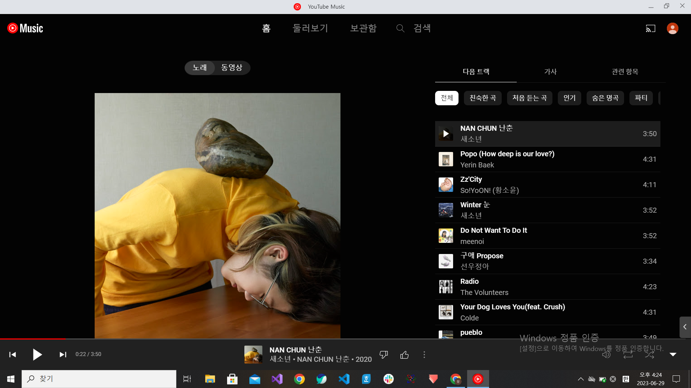This screenshot has height=388, width=691.
Task: Click the volume speaker icon
Action: [x=606, y=355]
